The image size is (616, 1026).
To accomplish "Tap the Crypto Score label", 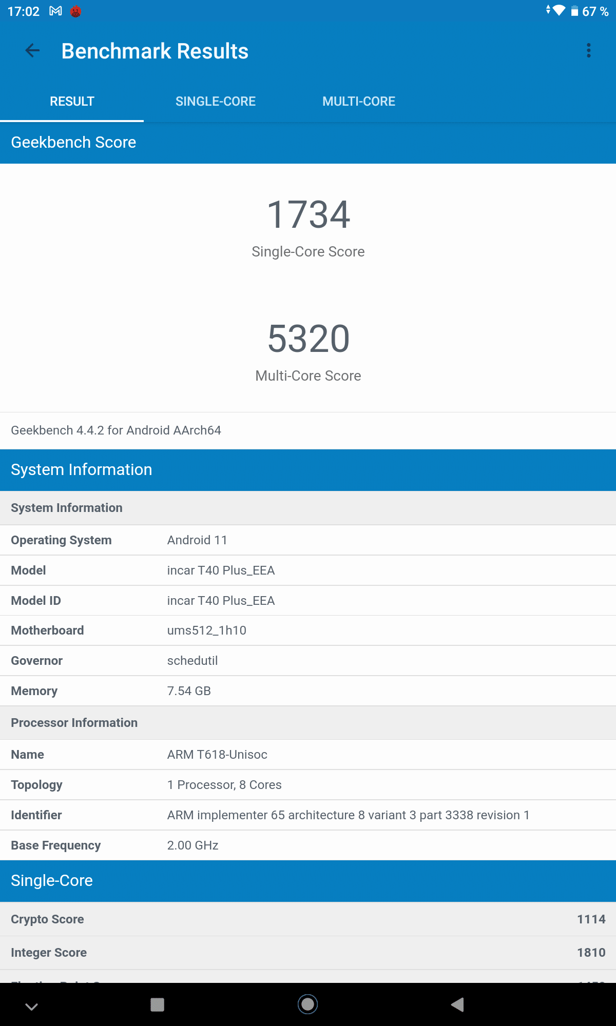I will click(x=47, y=919).
